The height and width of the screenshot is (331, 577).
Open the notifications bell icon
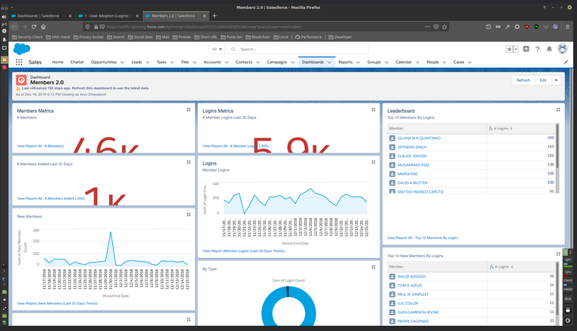(549, 49)
